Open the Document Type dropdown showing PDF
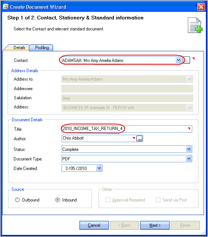The width and height of the screenshot is (208, 237). 189,159
